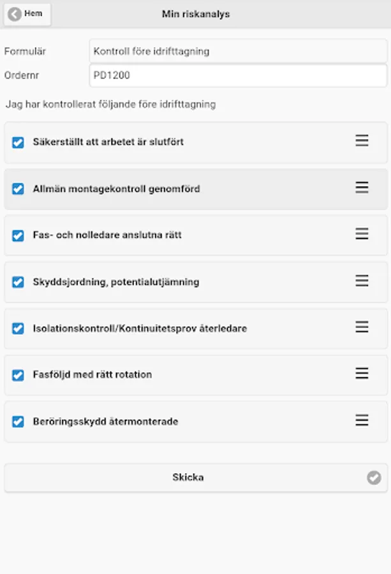The image size is (391, 574).
Task: Select the Formulär field Kontroll före idrifttagning
Action: coord(237,51)
